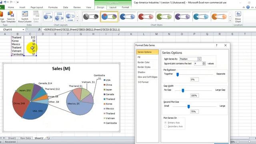Viewport: 256px width, 144px height.
Task: Apply gray chart style
Action: pyautogui.click(x=91, y=16)
